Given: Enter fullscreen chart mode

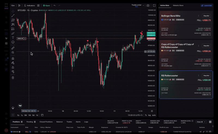Looking at the screenshot, I should click(154, 5).
